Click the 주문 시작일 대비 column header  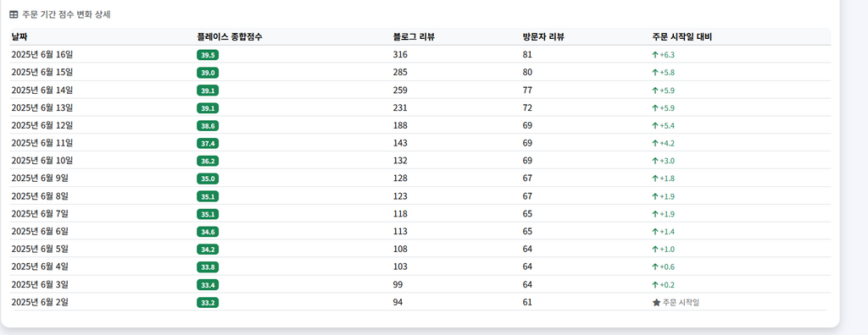point(682,37)
